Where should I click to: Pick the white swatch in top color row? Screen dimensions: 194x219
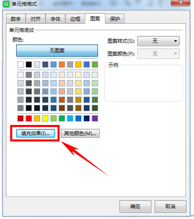(x=20, y=64)
